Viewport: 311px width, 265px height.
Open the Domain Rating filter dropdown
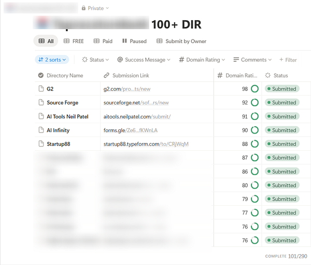(x=202, y=60)
